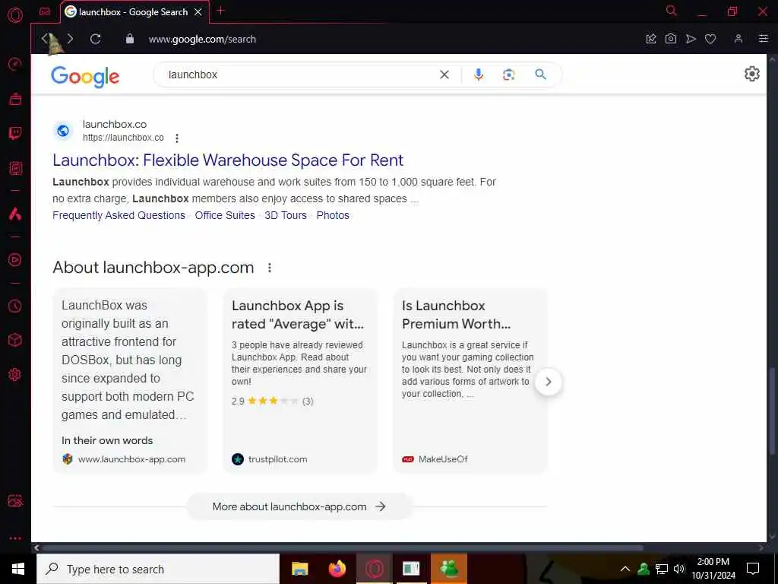778x584 pixels.
Task: Open the Office Suites sitelink
Action: [x=225, y=215]
